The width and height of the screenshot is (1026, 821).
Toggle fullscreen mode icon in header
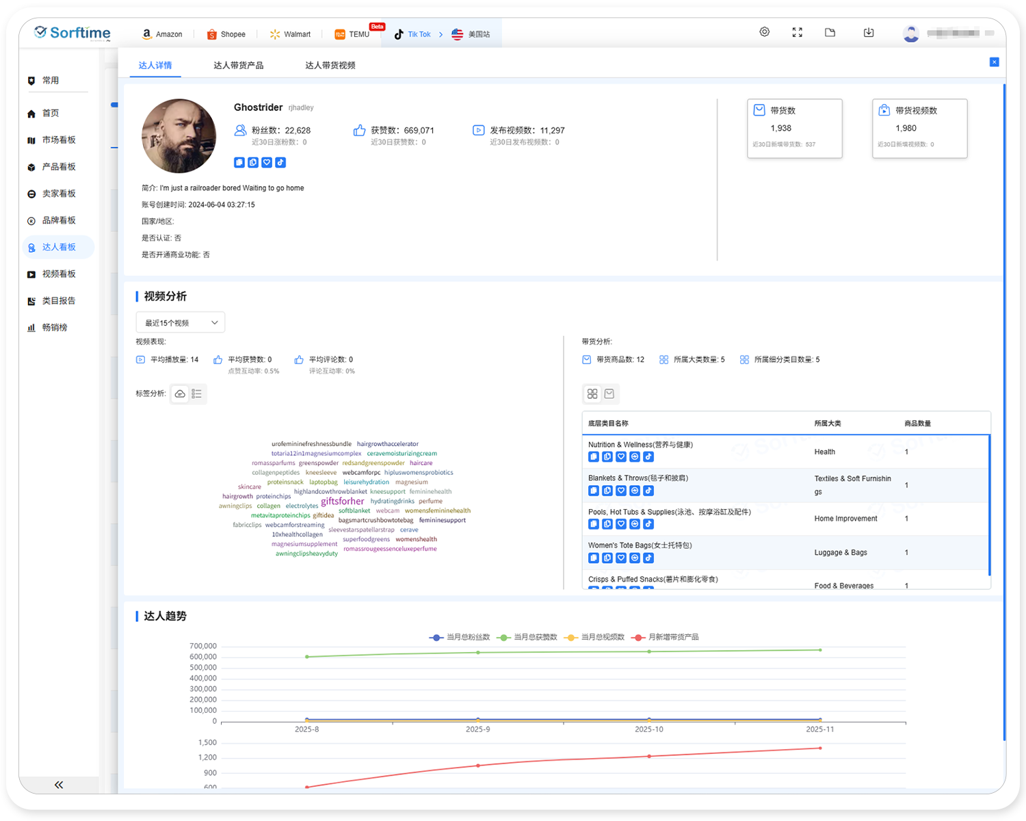click(x=797, y=32)
